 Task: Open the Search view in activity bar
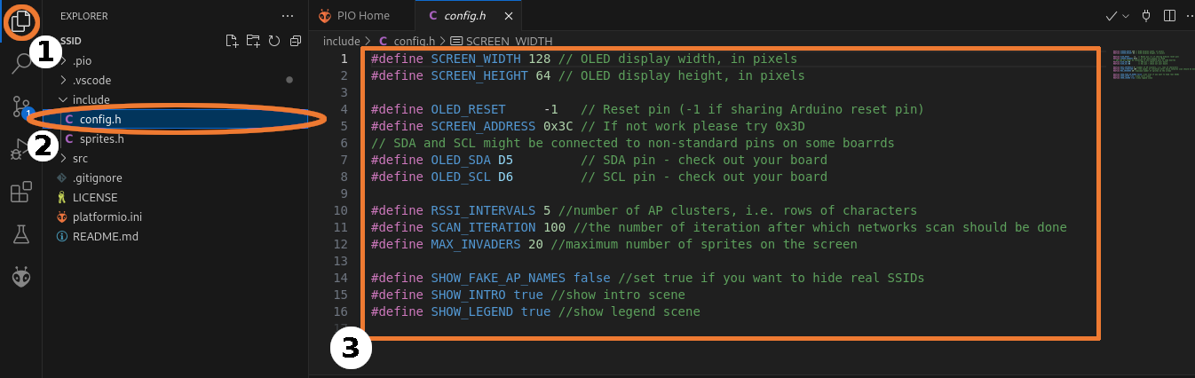(x=20, y=64)
